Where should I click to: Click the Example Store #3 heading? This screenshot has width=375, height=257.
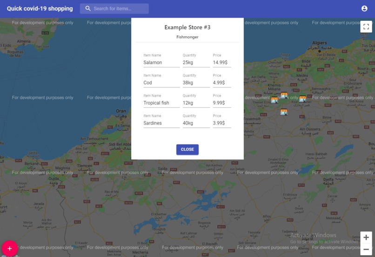coord(187,27)
